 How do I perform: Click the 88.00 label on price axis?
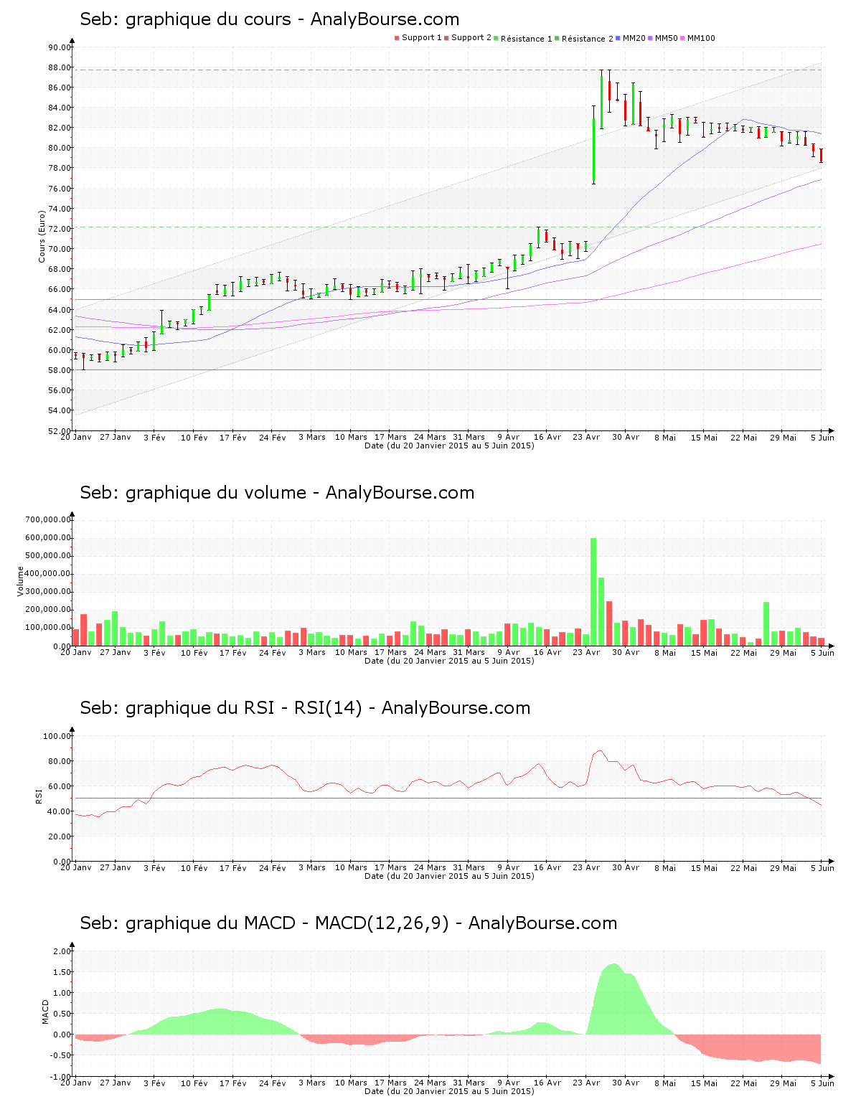click(x=60, y=67)
